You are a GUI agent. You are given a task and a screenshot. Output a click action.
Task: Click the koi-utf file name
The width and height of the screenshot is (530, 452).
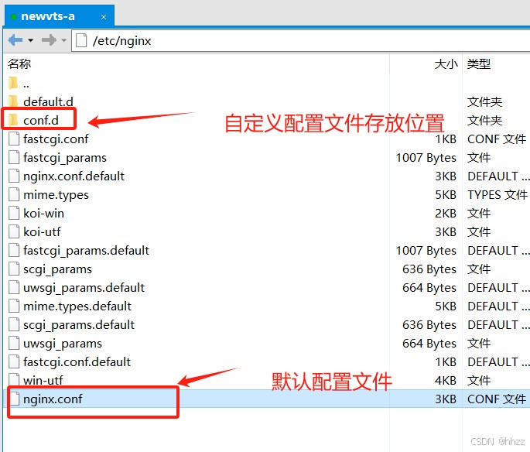[x=42, y=232]
